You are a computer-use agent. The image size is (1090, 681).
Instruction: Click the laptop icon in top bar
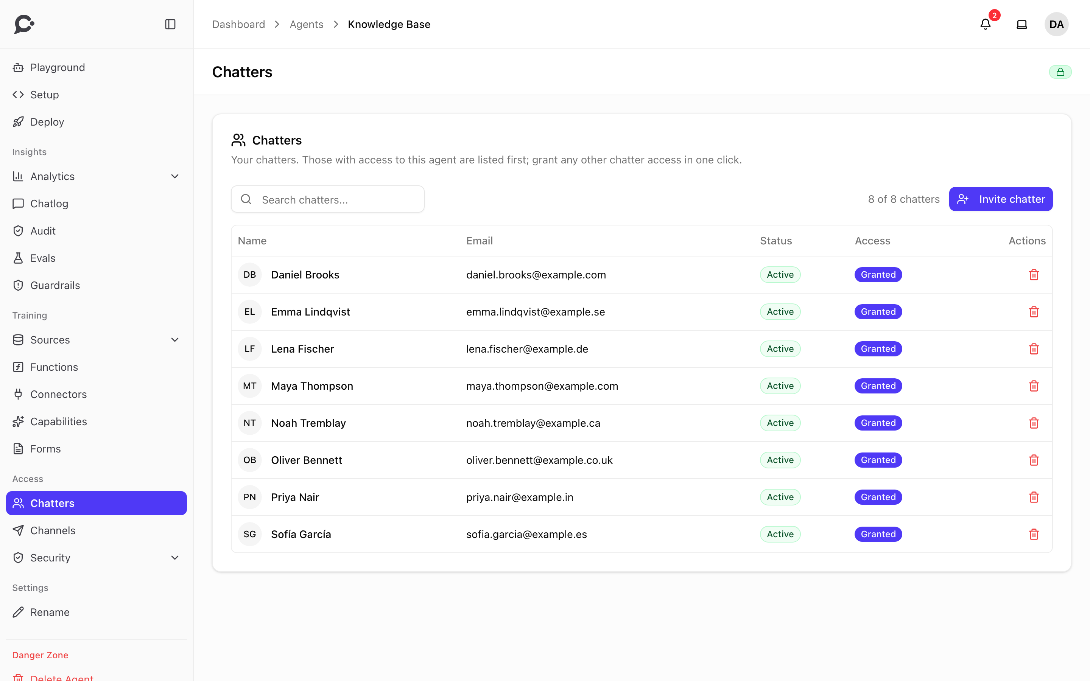[x=1022, y=24]
